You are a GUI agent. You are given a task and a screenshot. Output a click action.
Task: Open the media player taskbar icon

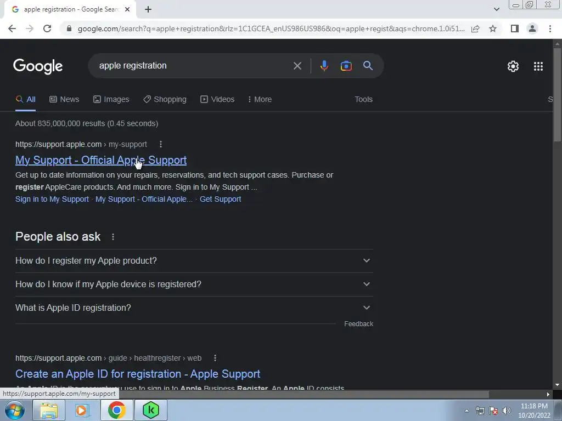[82, 410]
